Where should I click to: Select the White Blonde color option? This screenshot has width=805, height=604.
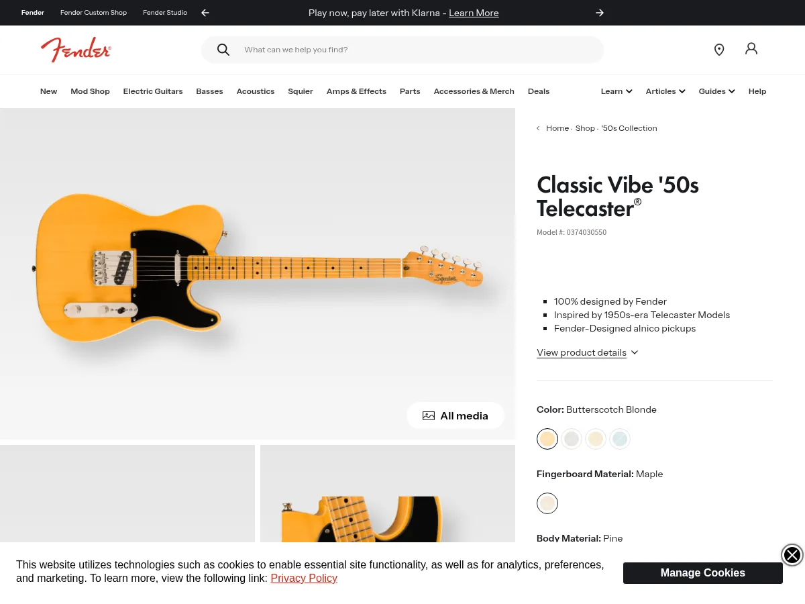click(x=596, y=439)
